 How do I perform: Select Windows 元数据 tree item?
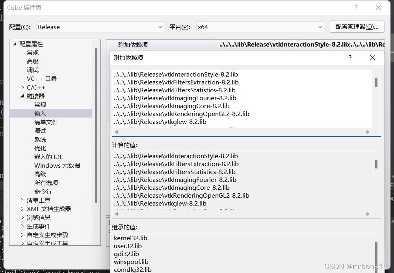(x=57, y=166)
